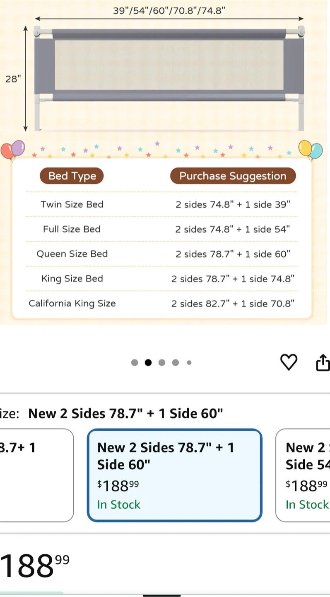This screenshot has width=330, height=597.
Task: Tap the share icon
Action: point(323,362)
